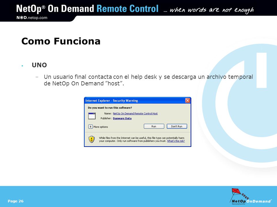Click the NetOp OnDemand kite logo
This screenshot has width=277, height=207.
tap(250, 196)
